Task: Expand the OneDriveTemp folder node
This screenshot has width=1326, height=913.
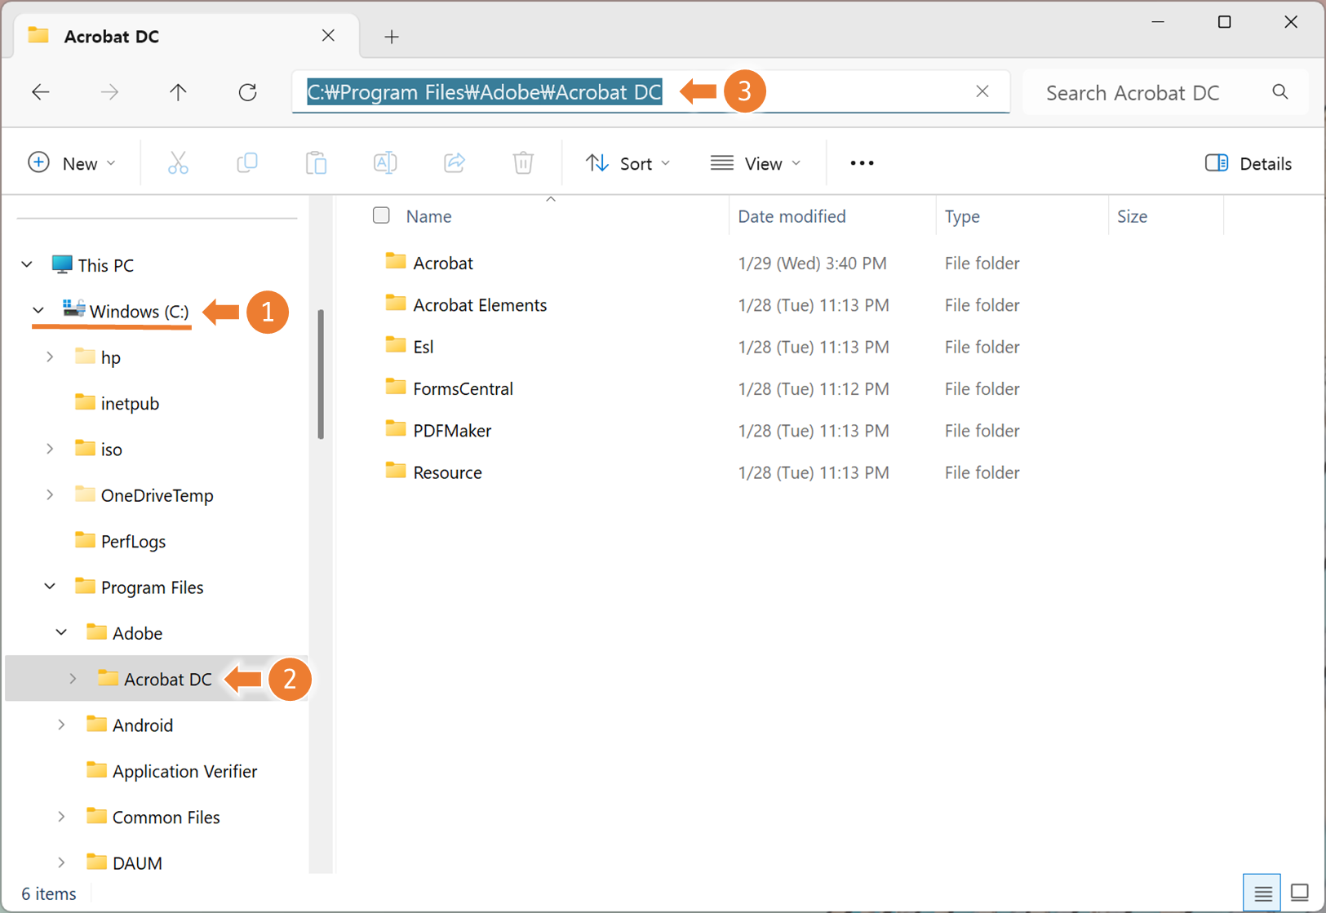Action: pos(50,495)
